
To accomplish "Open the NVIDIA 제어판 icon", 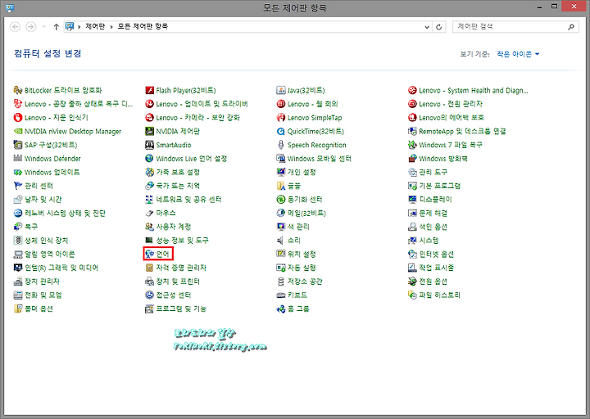I will point(149,131).
